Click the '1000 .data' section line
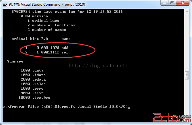The image size is (192, 125). [32, 70]
